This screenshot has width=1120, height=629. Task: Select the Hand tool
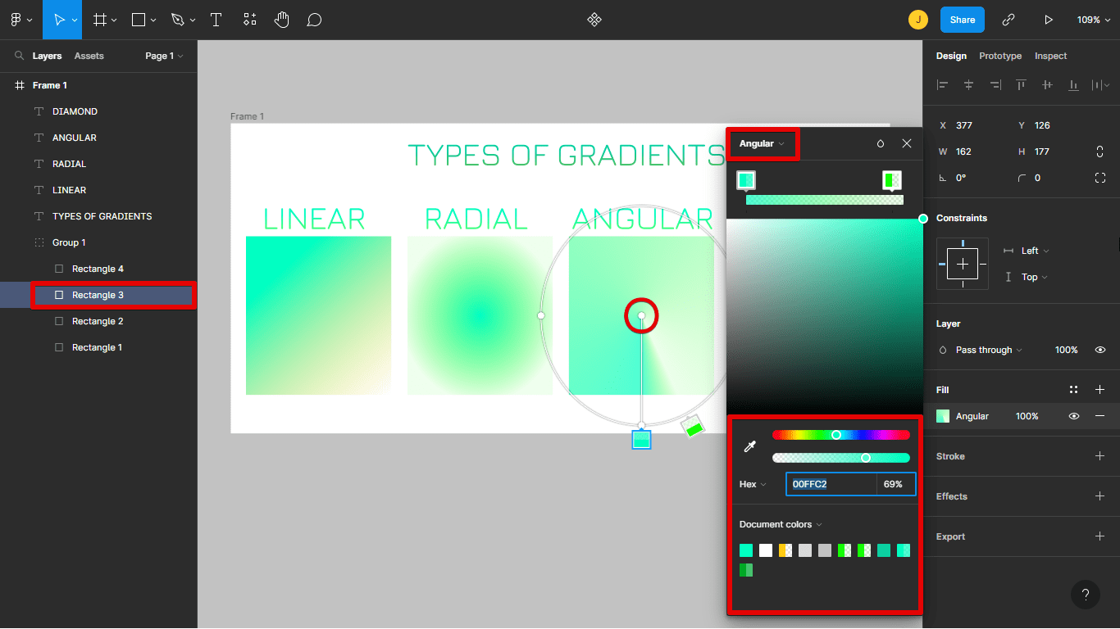click(281, 19)
